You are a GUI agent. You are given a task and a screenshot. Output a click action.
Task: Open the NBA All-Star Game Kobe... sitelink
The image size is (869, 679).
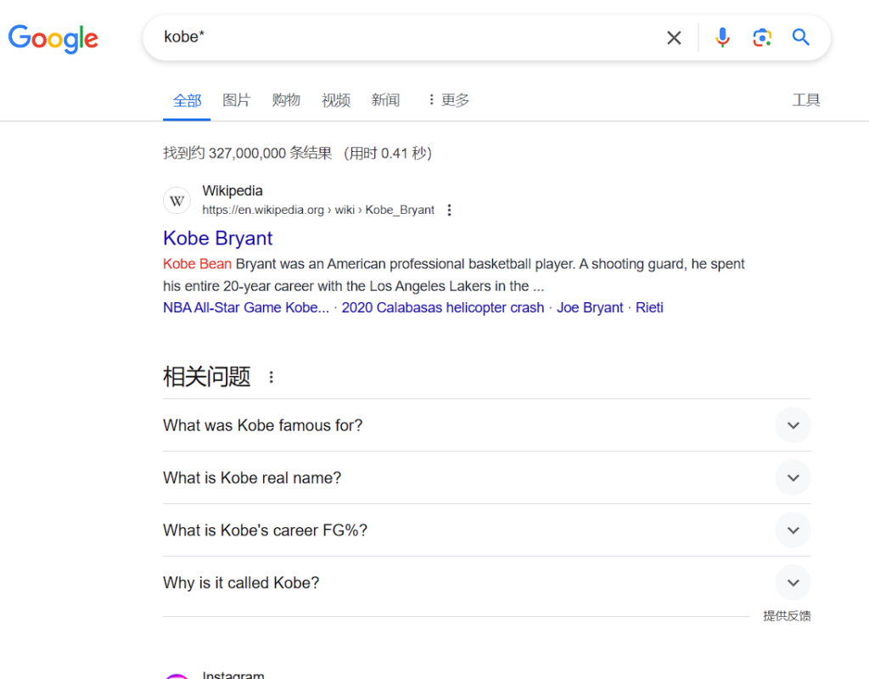pos(246,307)
